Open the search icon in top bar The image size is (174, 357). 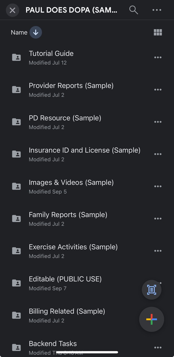(x=133, y=10)
